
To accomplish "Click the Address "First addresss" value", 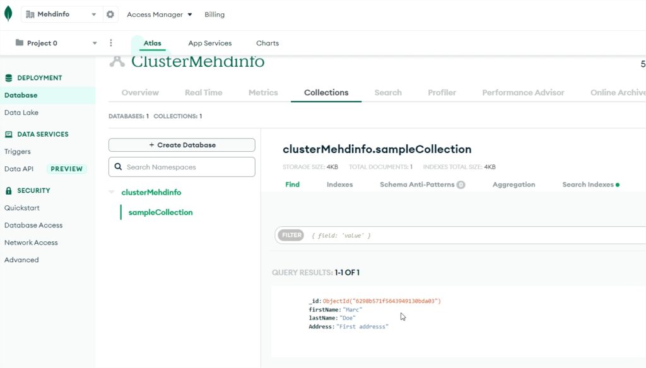I will click(363, 326).
